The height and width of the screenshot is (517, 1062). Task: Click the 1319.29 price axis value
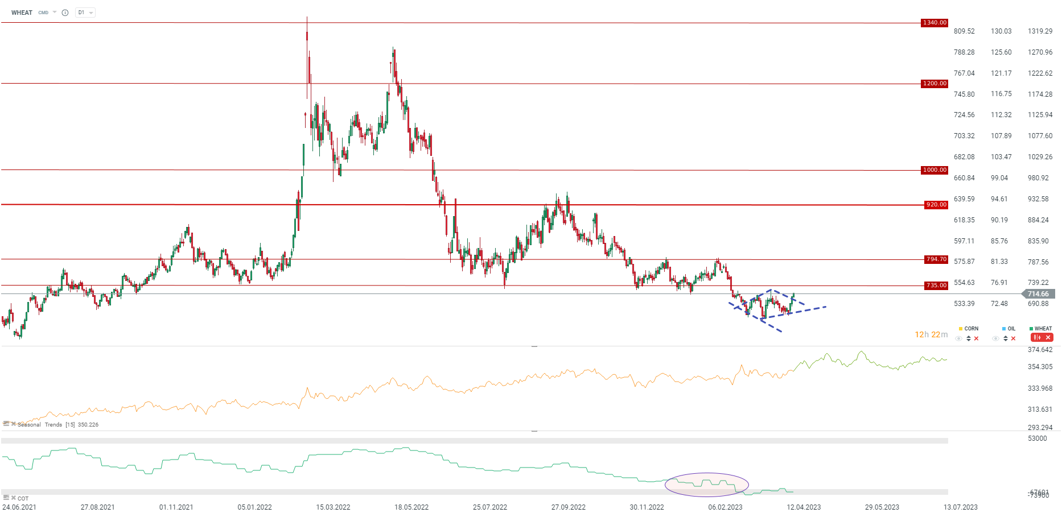[x=1040, y=31]
